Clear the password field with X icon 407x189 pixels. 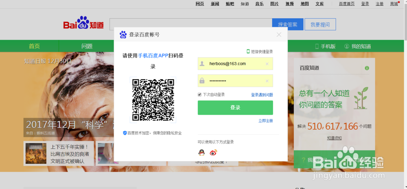tap(267, 81)
